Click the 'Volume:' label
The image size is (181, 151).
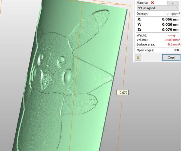[x=142, y=40]
